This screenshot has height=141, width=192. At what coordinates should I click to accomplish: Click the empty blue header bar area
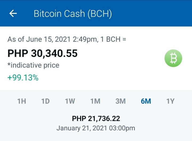pyautogui.click(x=152, y=14)
